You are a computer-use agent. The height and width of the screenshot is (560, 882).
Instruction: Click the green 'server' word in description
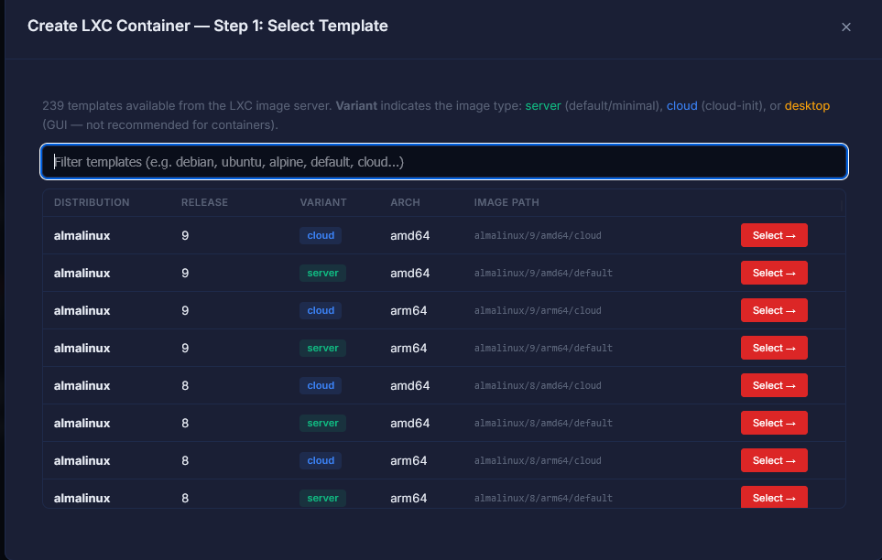pyautogui.click(x=543, y=106)
